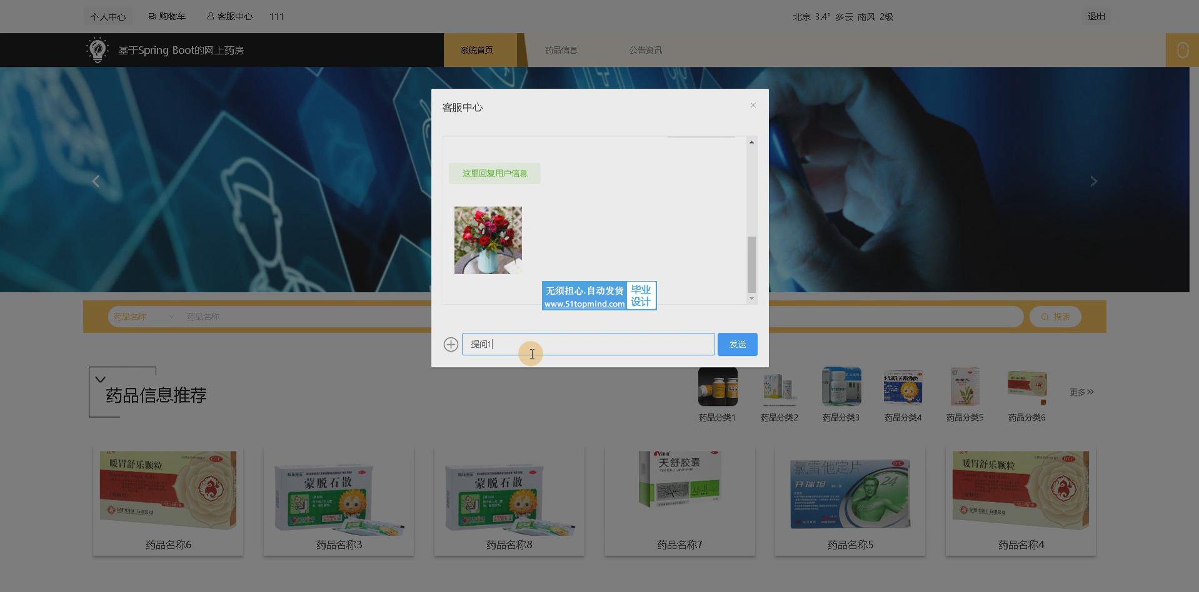The width and height of the screenshot is (1199, 592).
Task: Go to next banner slide arrow
Action: [x=1093, y=181]
